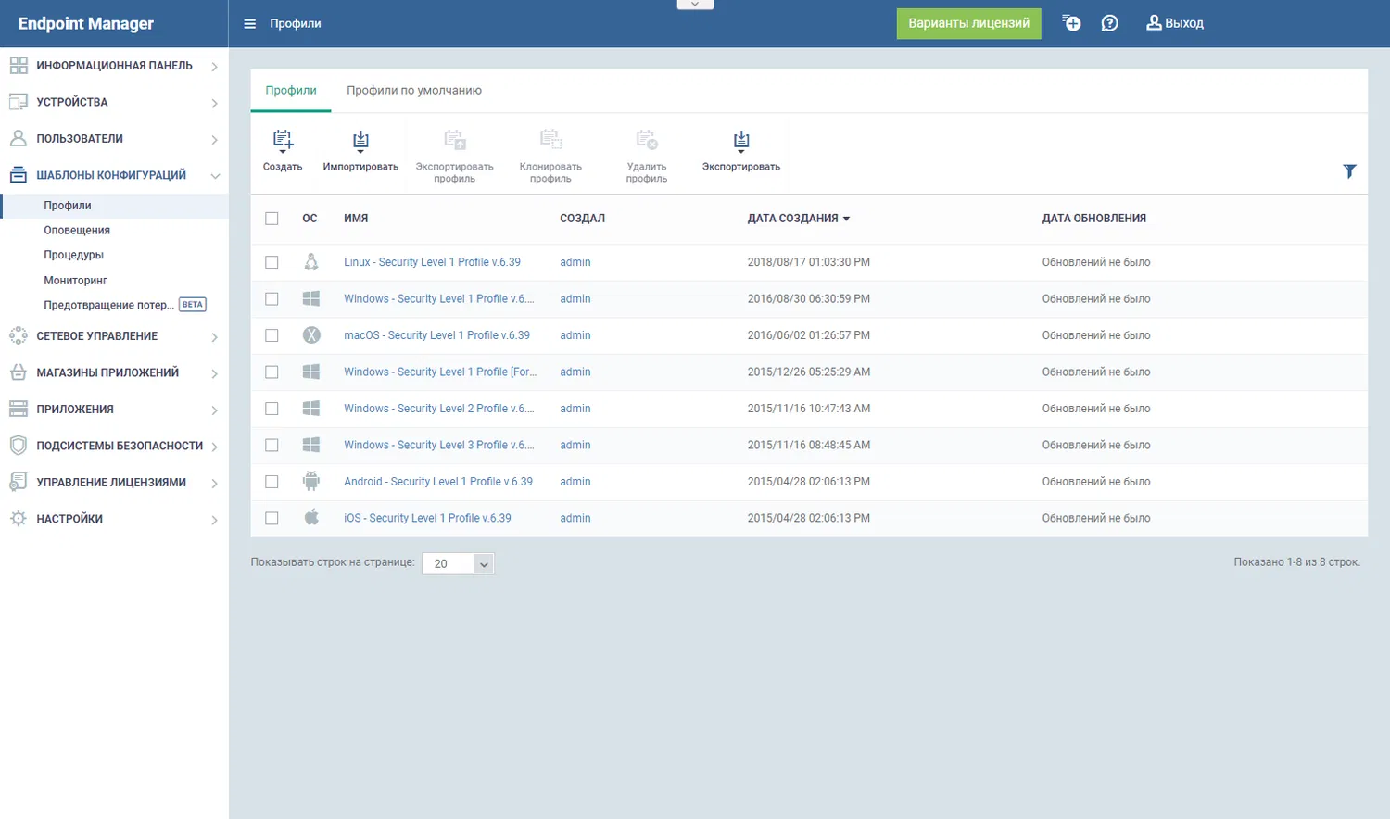Open Предотвращение потерь BETA submenu item
This screenshot has height=819, width=1390.
tap(124, 305)
